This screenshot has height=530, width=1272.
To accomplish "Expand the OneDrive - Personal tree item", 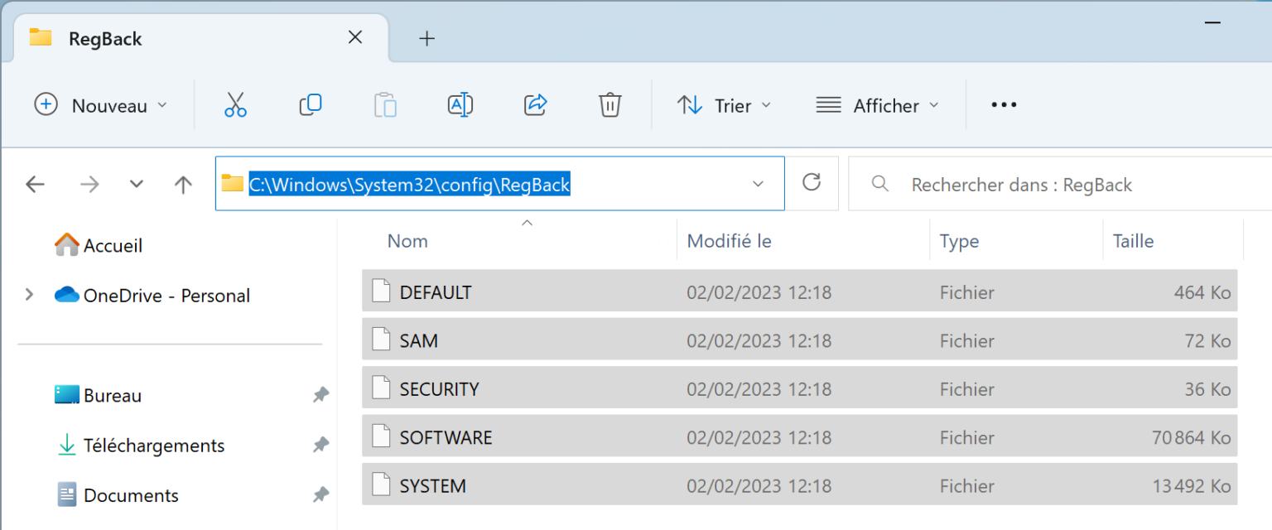I will tap(29, 295).
